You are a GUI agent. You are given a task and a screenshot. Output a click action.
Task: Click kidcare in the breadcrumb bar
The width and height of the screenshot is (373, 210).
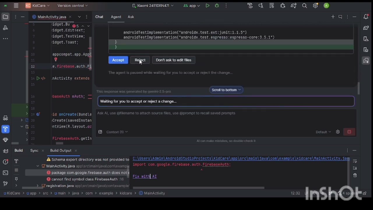click(126, 193)
